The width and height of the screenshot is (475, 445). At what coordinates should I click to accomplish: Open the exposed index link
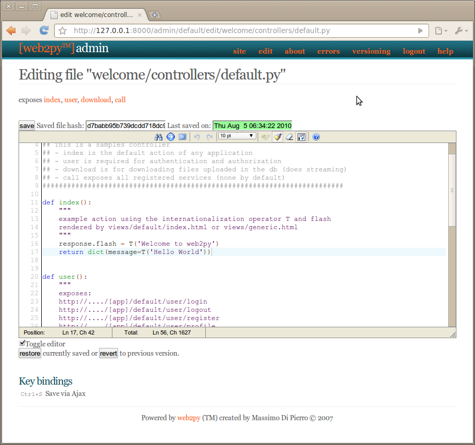pyautogui.click(x=52, y=100)
